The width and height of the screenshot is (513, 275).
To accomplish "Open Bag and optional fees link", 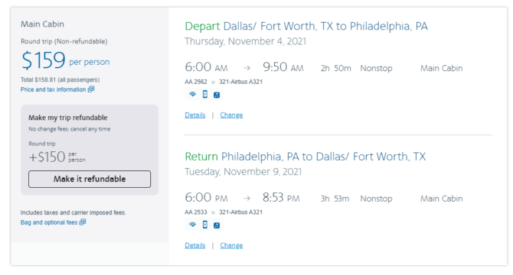I will click(x=49, y=222).
